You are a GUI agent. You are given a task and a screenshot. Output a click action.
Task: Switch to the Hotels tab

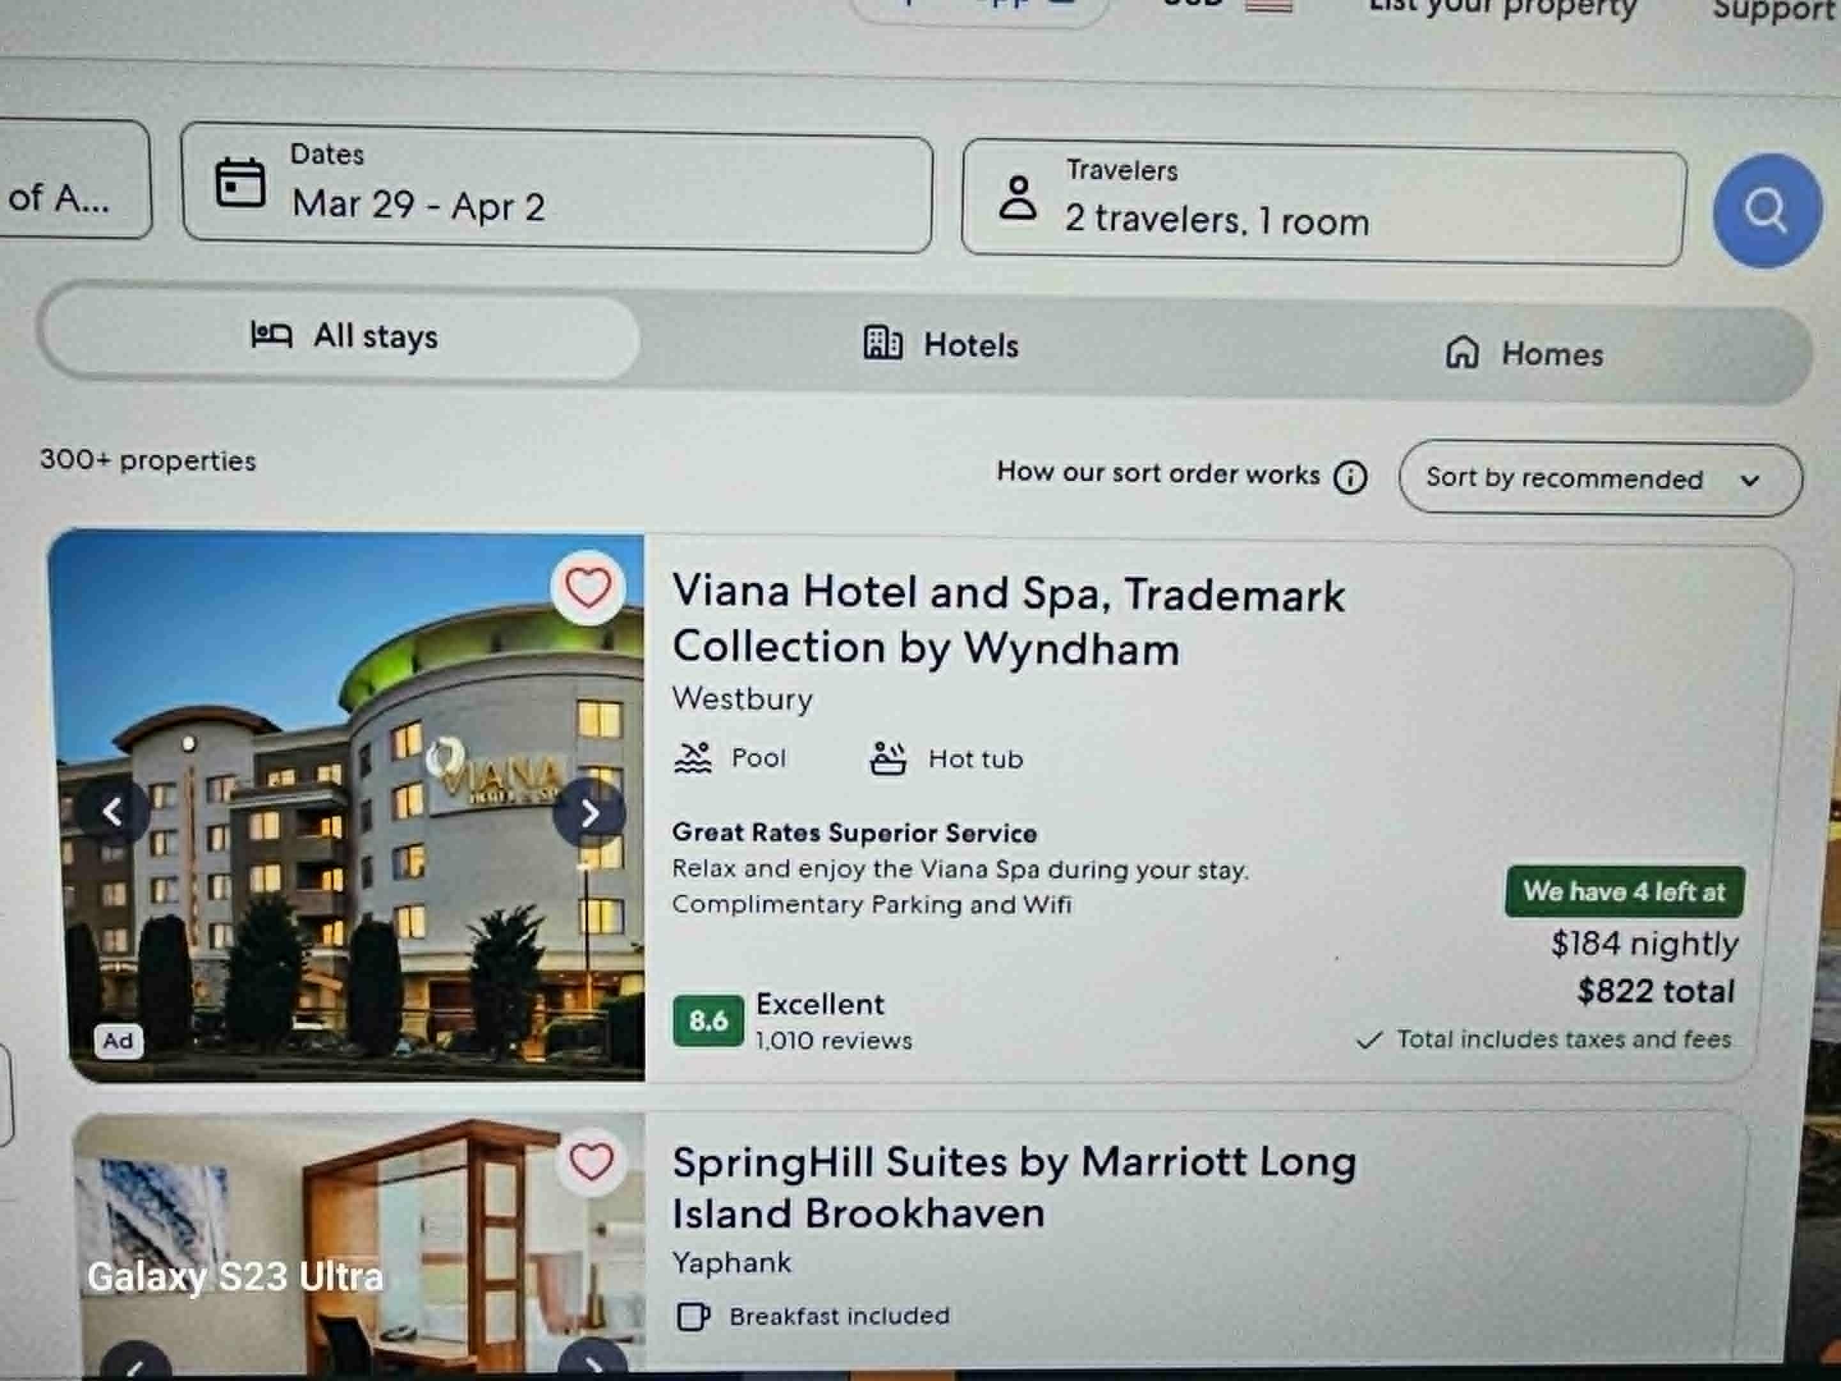click(x=940, y=344)
